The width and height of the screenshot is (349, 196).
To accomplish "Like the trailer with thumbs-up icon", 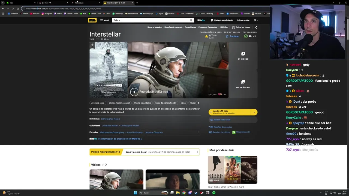I will pyautogui.click(x=210, y=94).
